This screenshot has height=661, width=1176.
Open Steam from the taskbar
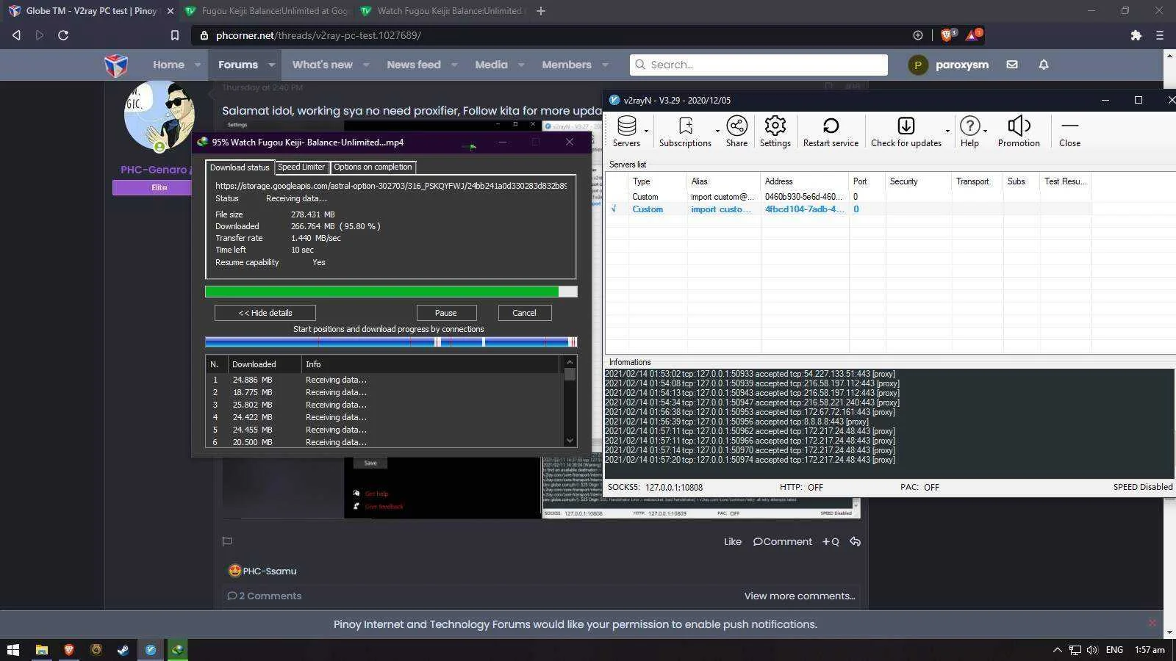[123, 649]
